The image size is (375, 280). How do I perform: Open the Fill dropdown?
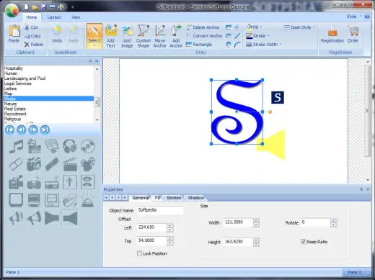(x=255, y=27)
